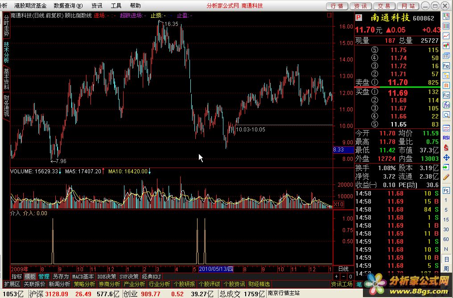Open the f(x) formula manager icon
Screen dimensions: 453x298
[446, 105]
